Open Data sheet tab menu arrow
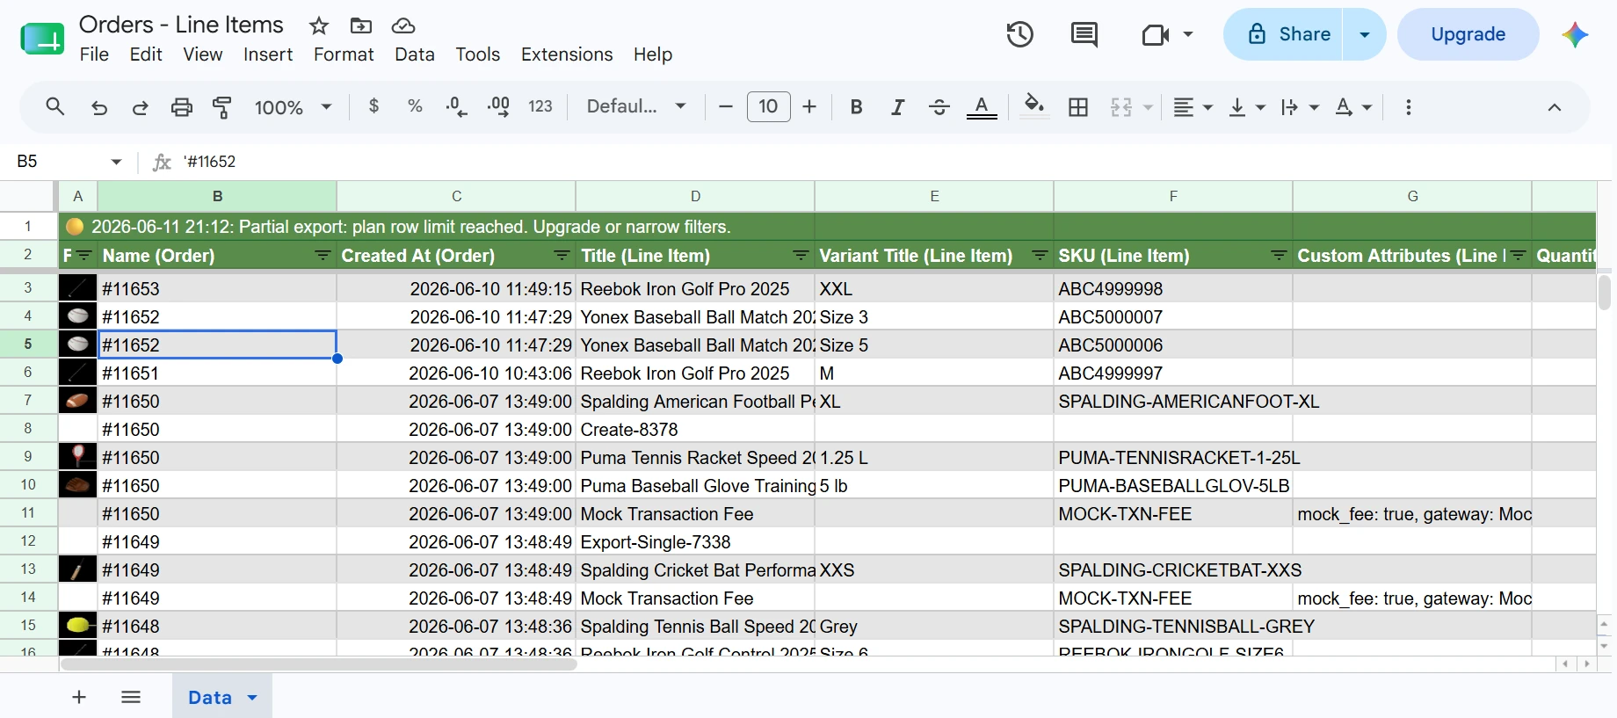Viewport: 1617px width, 718px height. pyautogui.click(x=252, y=698)
